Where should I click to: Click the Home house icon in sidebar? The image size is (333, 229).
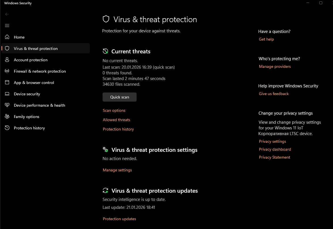[7, 37]
